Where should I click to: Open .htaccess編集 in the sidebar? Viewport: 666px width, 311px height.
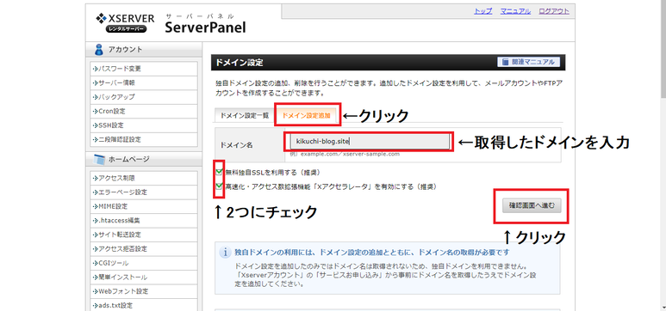144,221
